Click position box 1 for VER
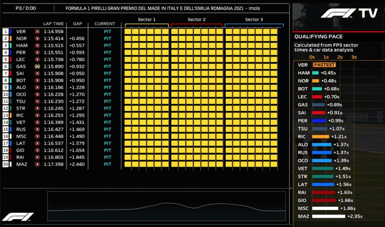385x227 pixels. [6, 31]
